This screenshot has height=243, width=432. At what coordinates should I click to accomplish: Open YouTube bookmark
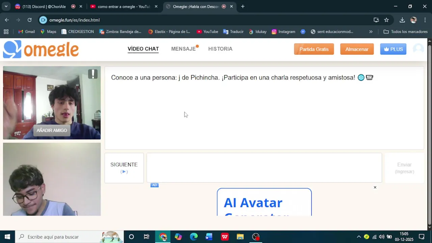(x=207, y=32)
